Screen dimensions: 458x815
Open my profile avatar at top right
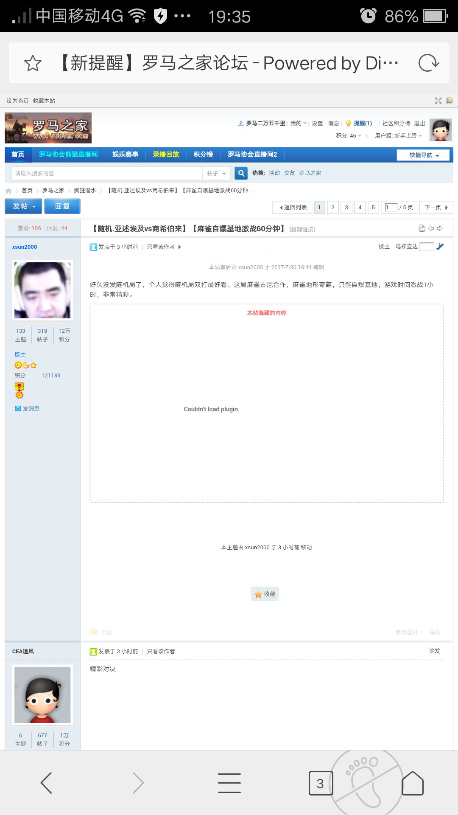(x=441, y=130)
